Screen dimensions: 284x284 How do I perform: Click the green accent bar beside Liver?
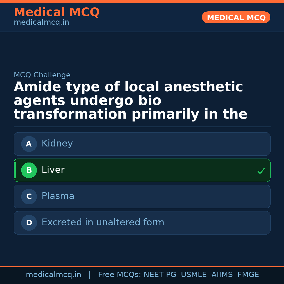[x=15, y=170]
